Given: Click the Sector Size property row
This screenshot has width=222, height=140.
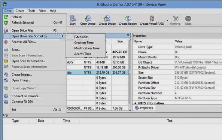Looking at the screenshot, I should tap(177, 77).
